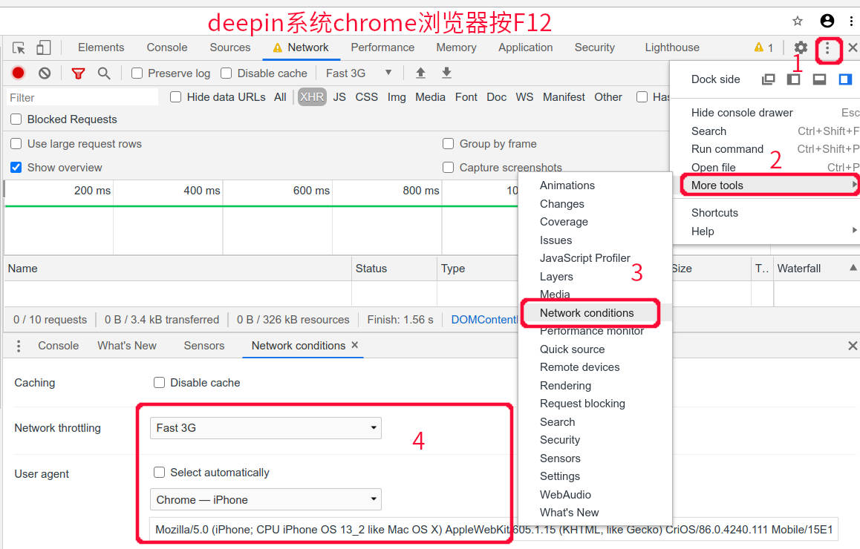The height and width of the screenshot is (549, 860).
Task: Open the Chrome — iPhone user agent dropdown
Action: [265, 500]
